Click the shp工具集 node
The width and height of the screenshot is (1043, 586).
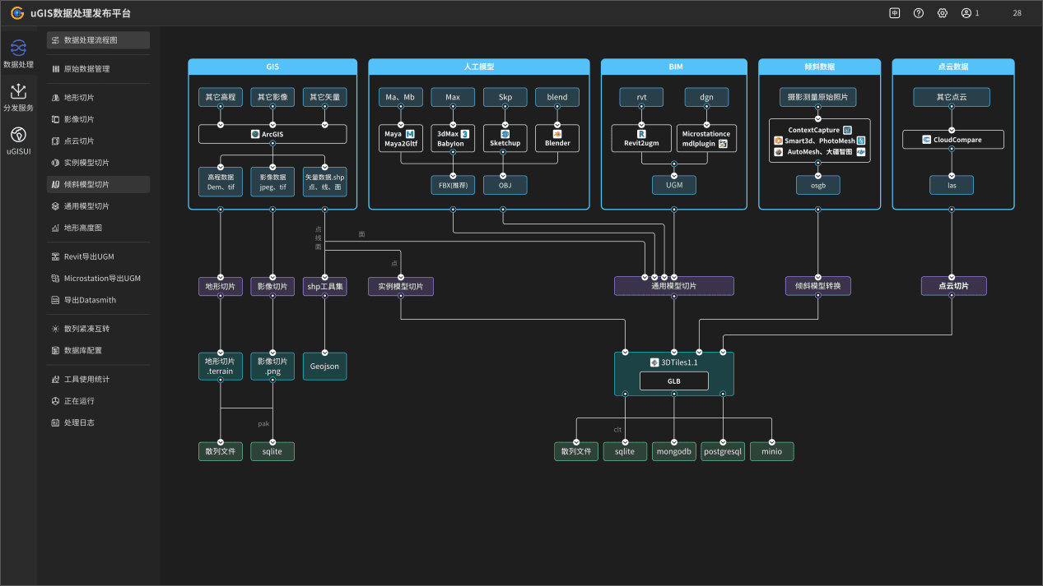pyautogui.click(x=325, y=286)
